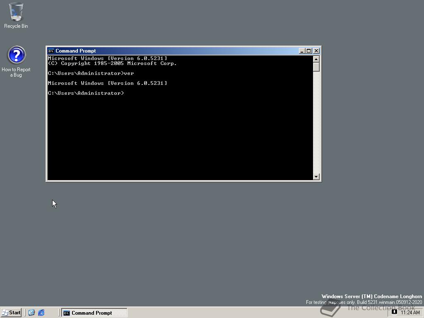
Task: Click the Command Prompt taskbar button
Action: point(94,313)
